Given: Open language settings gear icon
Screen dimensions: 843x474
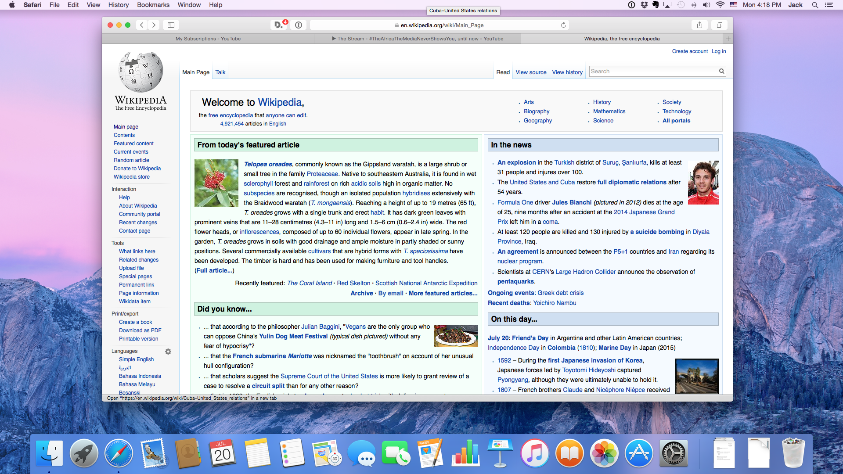Looking at the screenshot, I should tap(168, 352).
